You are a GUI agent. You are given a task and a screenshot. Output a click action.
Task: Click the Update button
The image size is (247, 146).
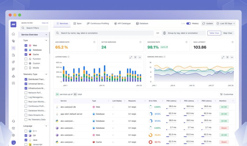[208, 23]
